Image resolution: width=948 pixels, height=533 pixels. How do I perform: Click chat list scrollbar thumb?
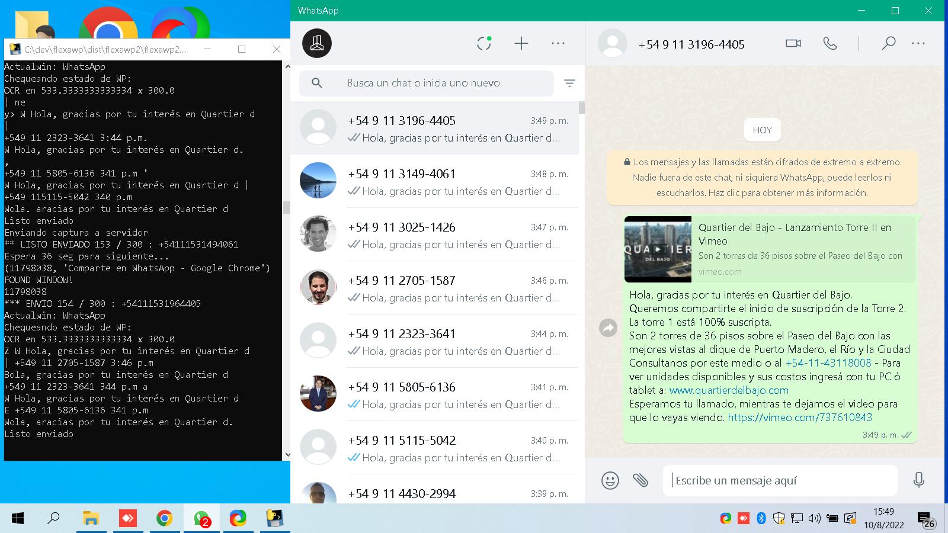coord(582,108)
